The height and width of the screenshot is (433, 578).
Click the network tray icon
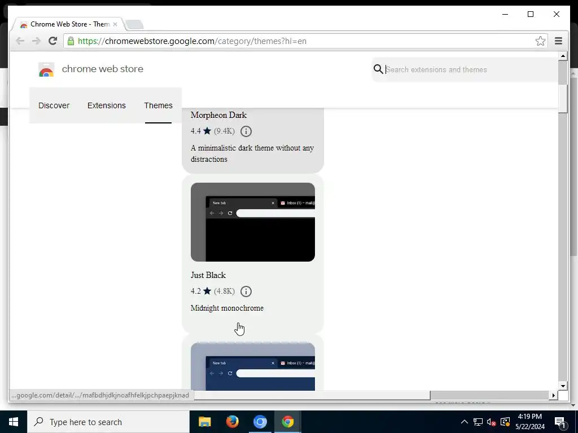coord(478,422)
